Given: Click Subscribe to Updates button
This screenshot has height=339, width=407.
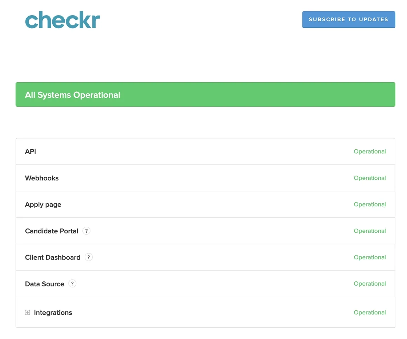Looking at the screenshot, I should (349, 19).
